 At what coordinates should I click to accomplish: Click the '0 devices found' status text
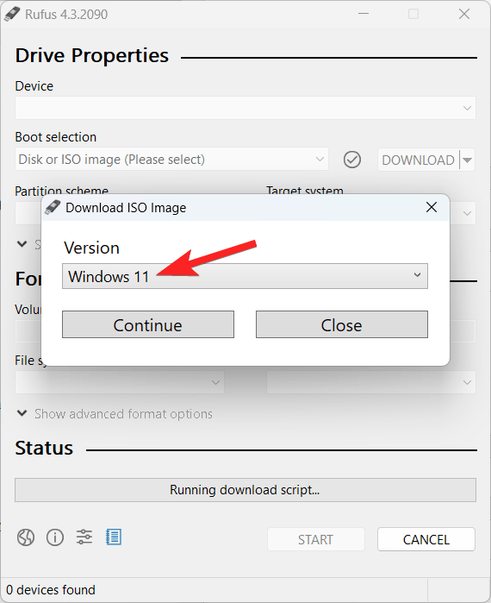pyautogui.click(x=51, y=589)
